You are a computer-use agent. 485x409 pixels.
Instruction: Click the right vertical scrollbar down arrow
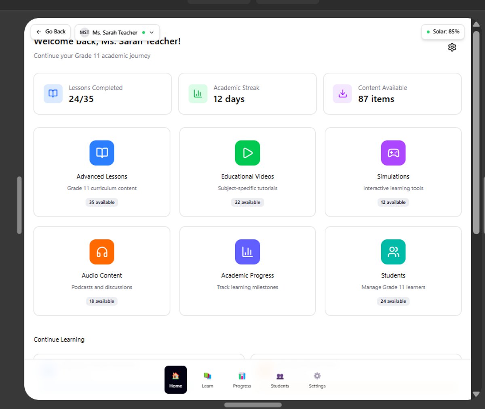(x=476, y=394)
